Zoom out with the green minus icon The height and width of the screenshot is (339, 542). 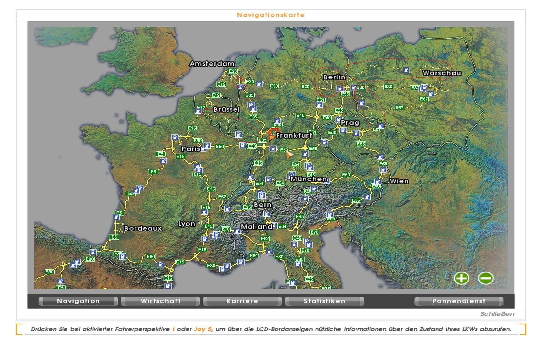(x=486, y=278)
